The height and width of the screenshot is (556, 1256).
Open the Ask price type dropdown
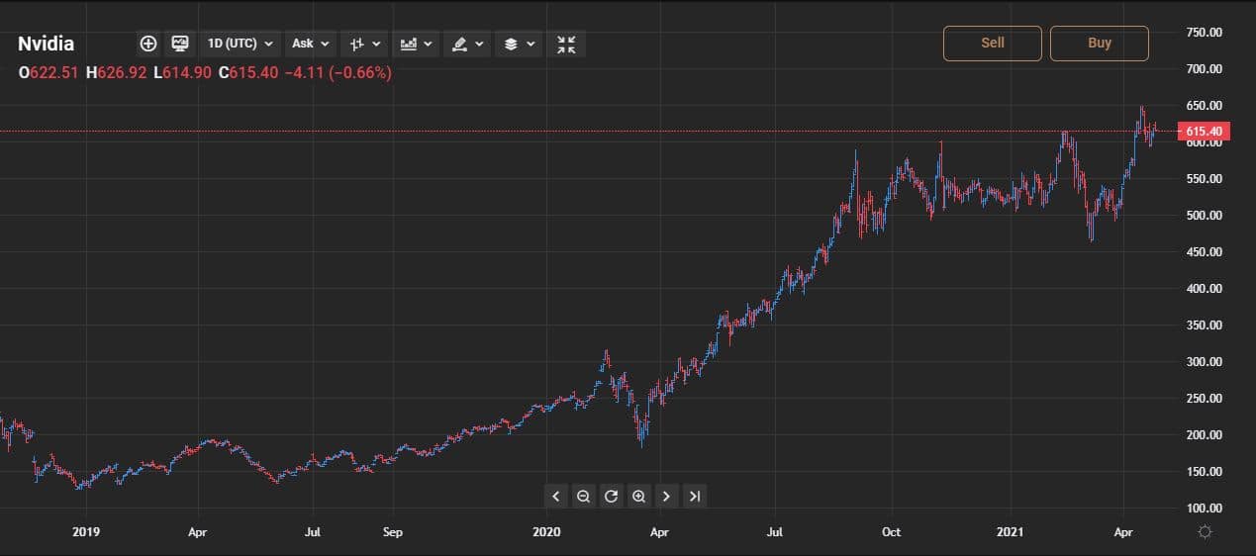pos(311,44)
